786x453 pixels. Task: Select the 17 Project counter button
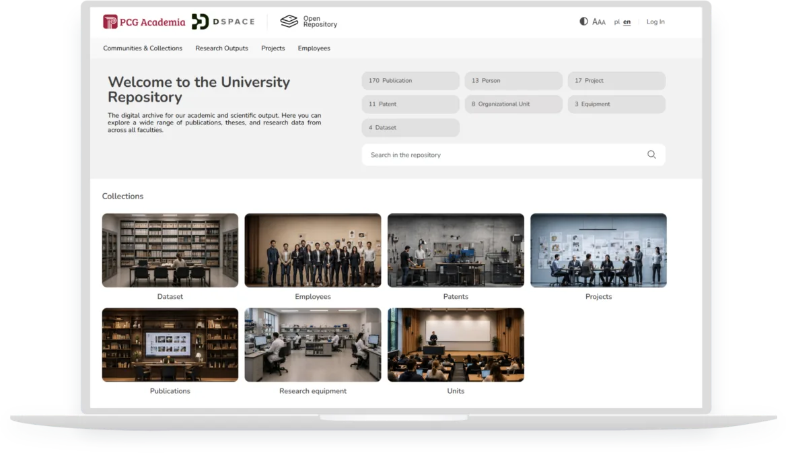point(616,80)
